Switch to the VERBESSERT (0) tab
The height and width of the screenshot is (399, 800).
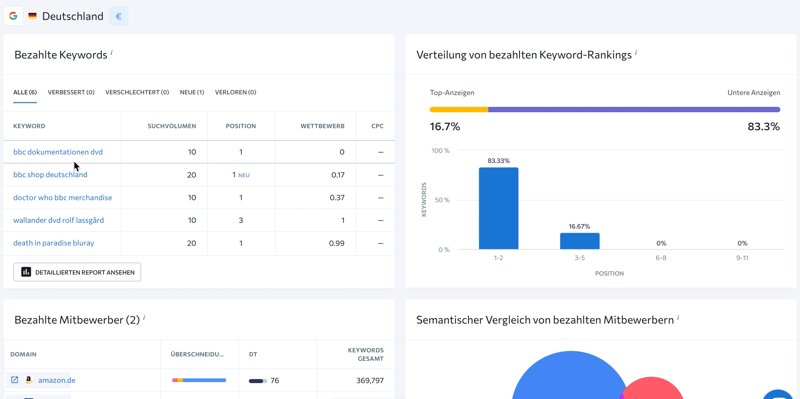coord(71,92)
